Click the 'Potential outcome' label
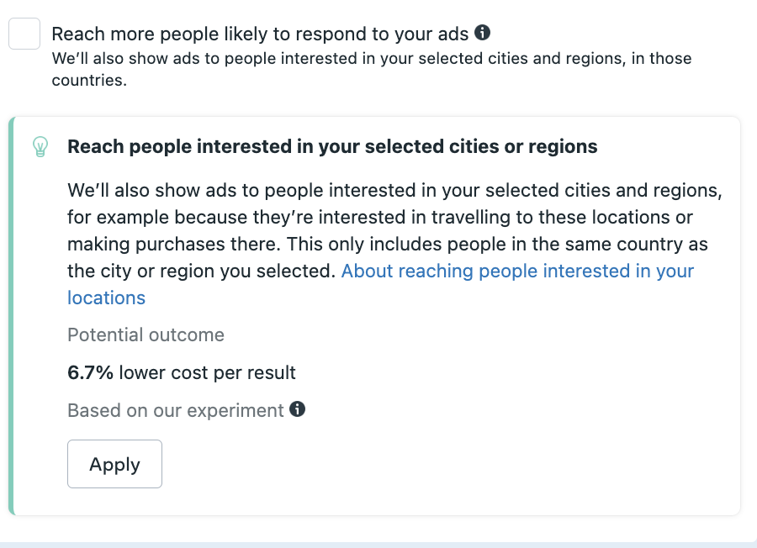This screenshot has width=757, height=548. point(146,335)
